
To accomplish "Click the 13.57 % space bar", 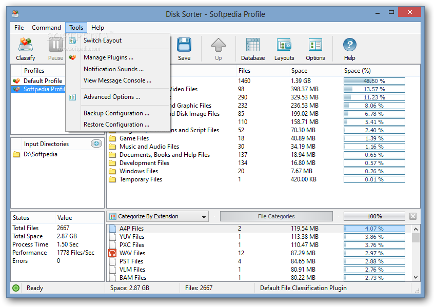I will click(374, 89).
